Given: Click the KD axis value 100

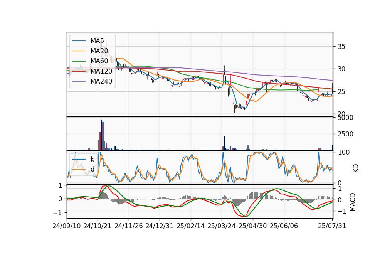Looking at the screenshot, I should coord(343,152).
